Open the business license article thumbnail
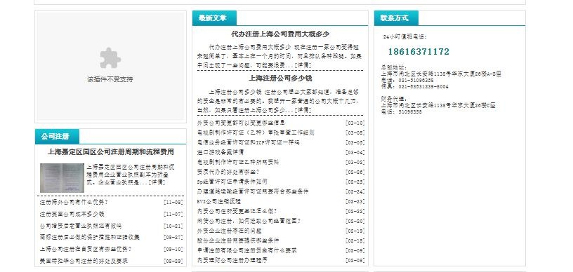The width and height of the screenshot is (573, 272). coord(62,178)
